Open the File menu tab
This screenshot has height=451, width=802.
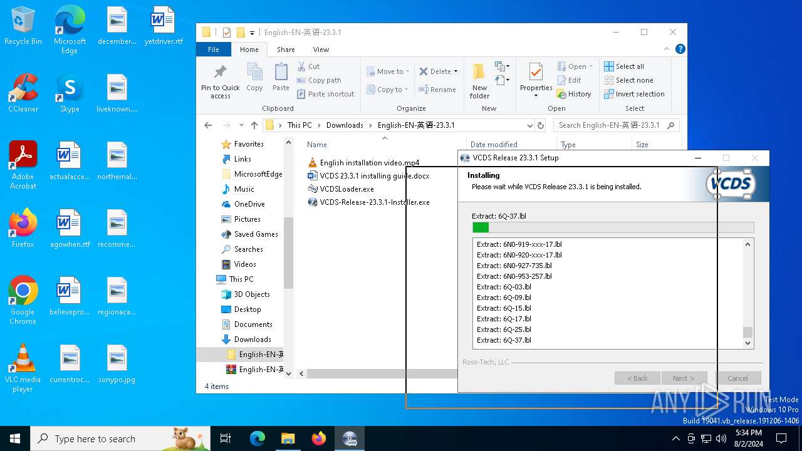click(214, 49)
